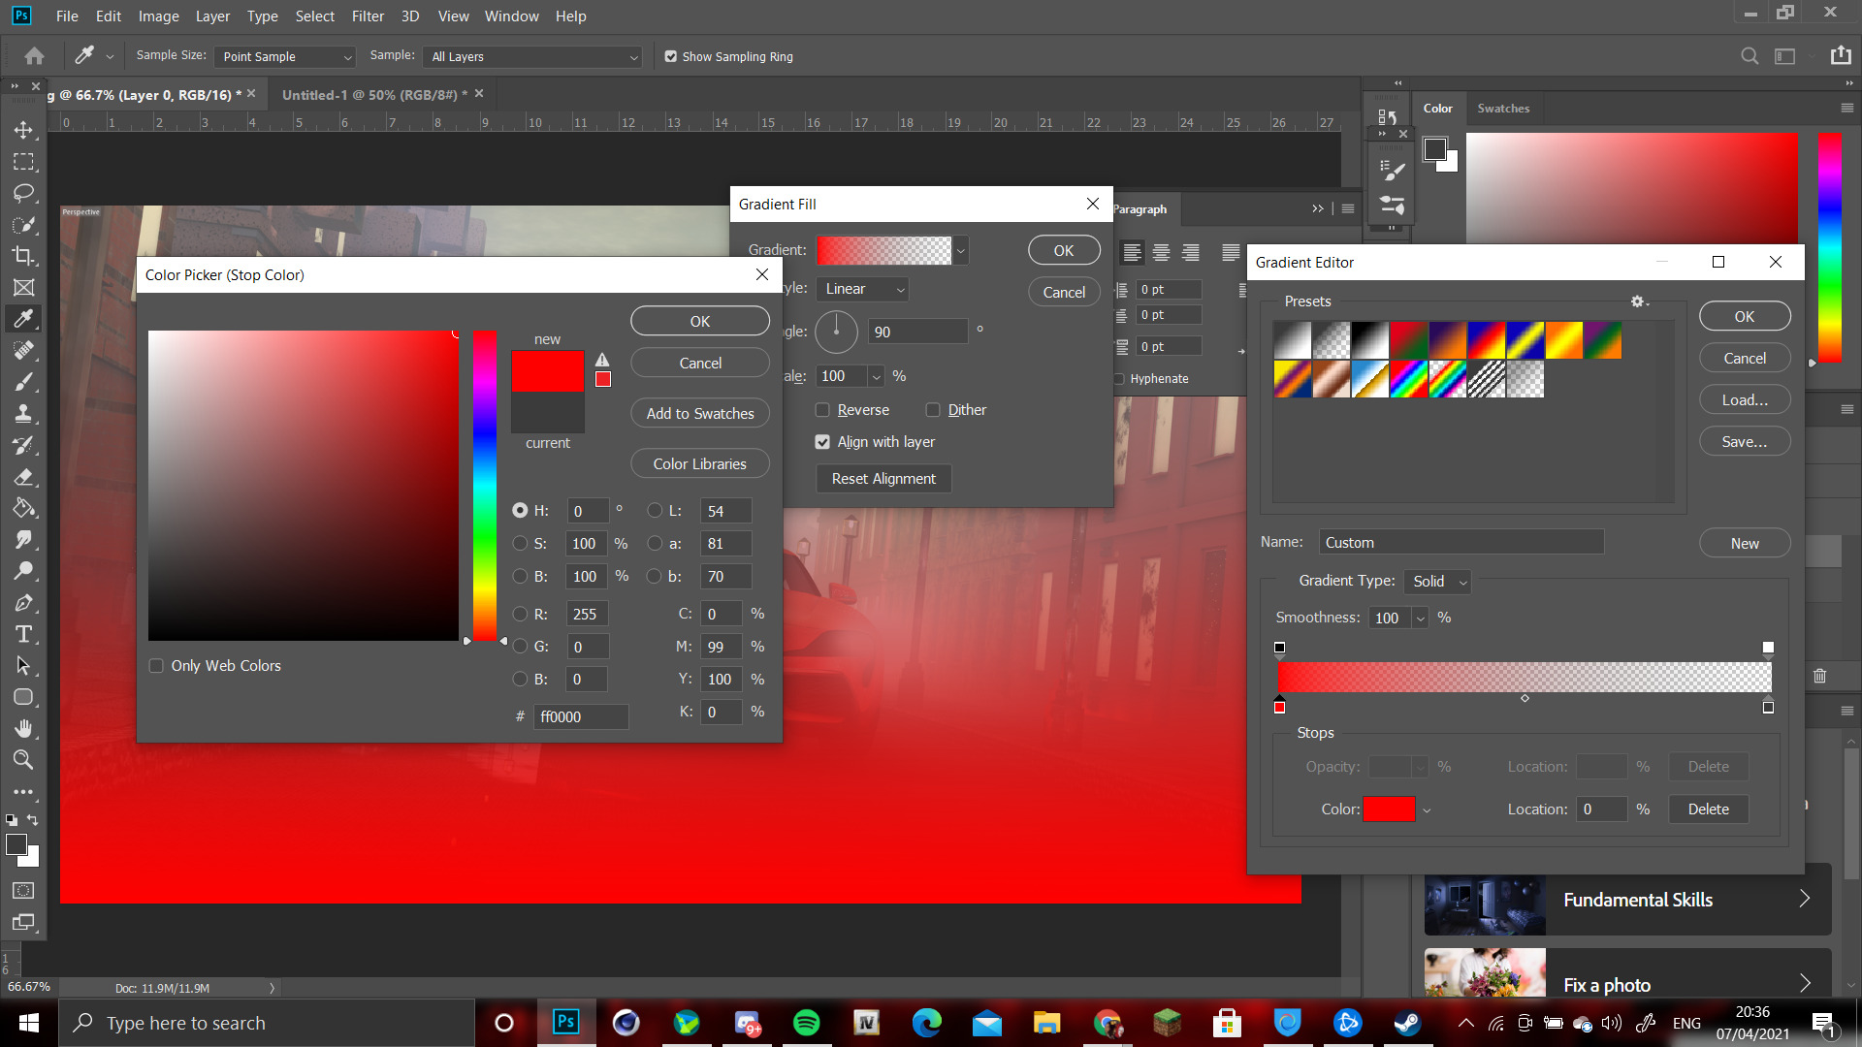Screen dimensions: 1862x1047
Task: Click the Add to Swatches button
Action: tap(699, 413)
